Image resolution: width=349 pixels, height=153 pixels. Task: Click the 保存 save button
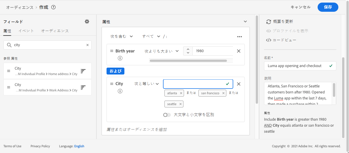tap(328, 7)
